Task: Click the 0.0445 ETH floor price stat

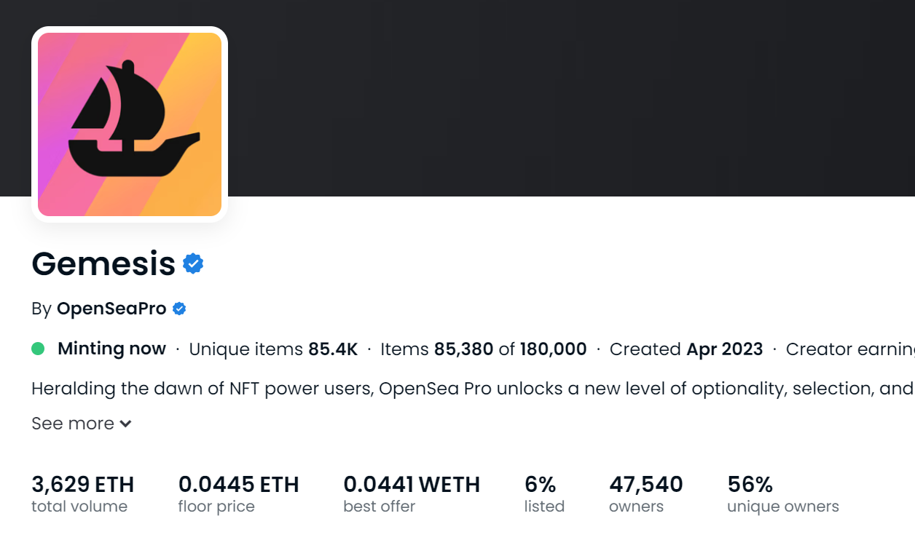Action: click(x=238, y=494)
